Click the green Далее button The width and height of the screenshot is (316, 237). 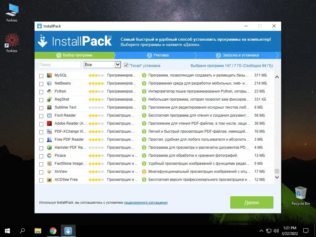tap(252, 202)
